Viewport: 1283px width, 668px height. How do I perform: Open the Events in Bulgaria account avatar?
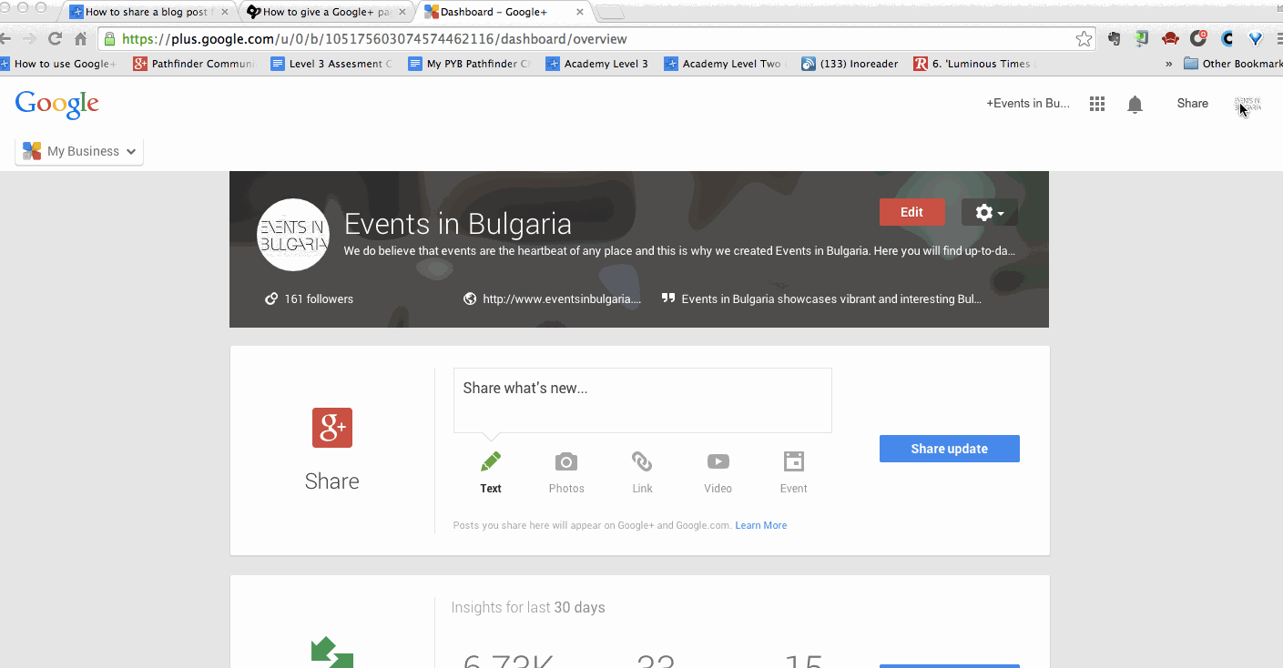point(1247,104)
